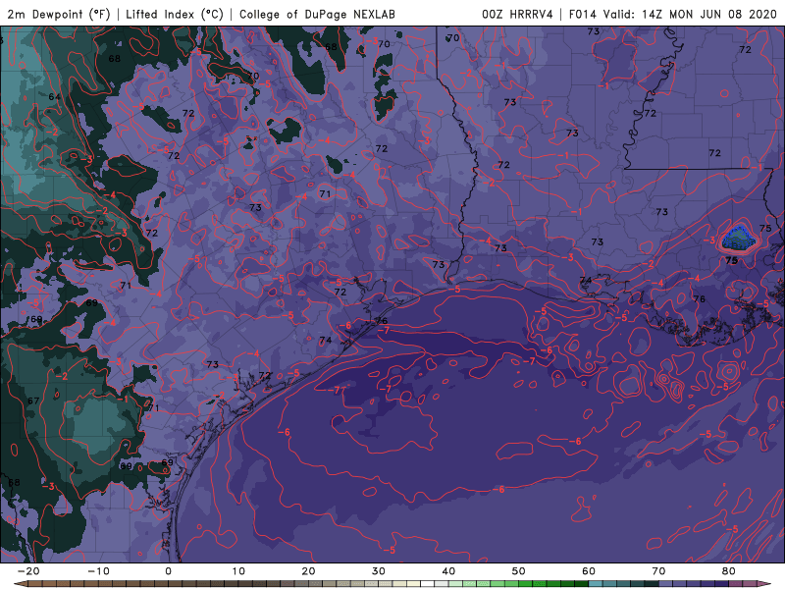
Task: Click the '40' color scale label
Action: click(448, 571)
